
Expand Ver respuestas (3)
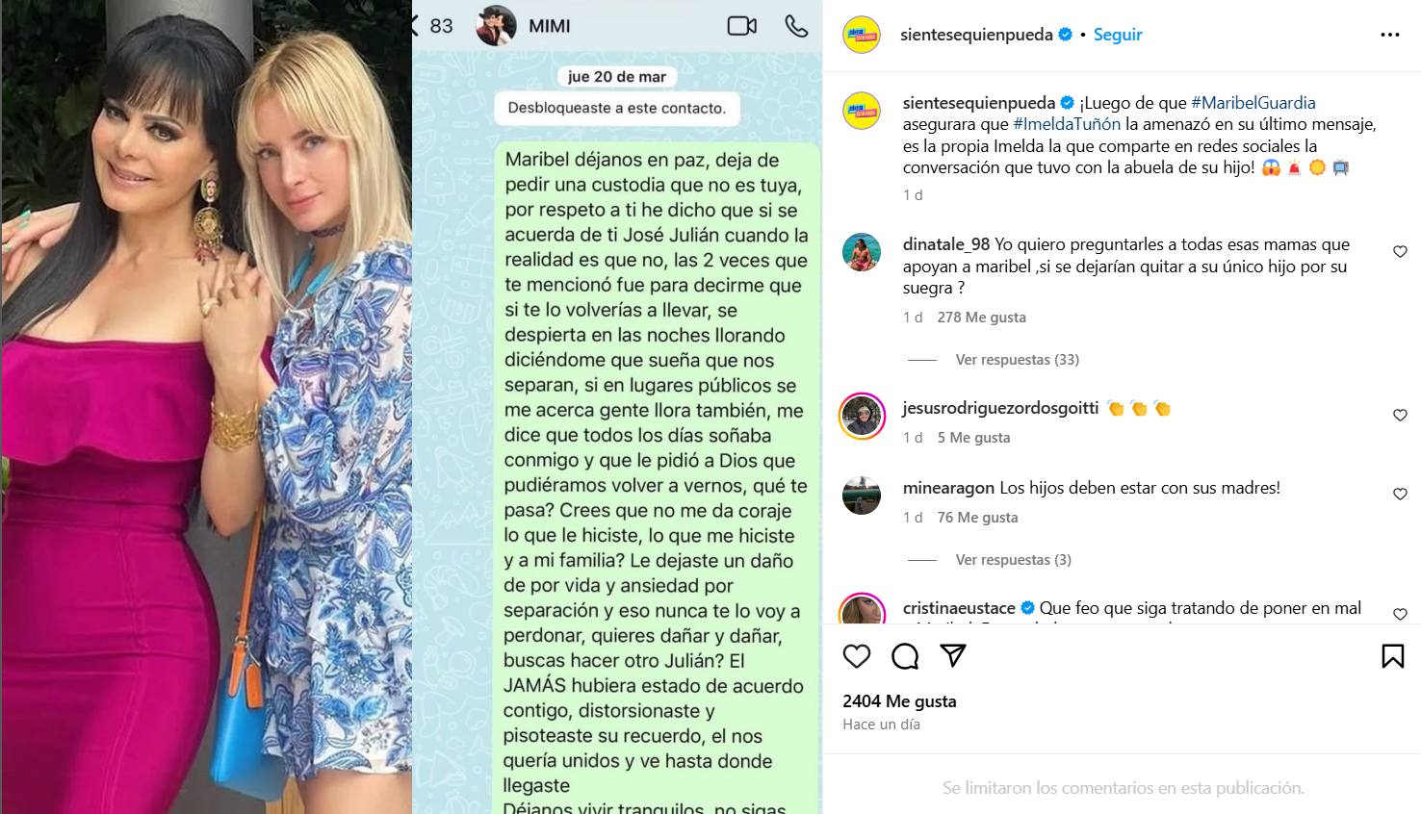click(1013, 560)
